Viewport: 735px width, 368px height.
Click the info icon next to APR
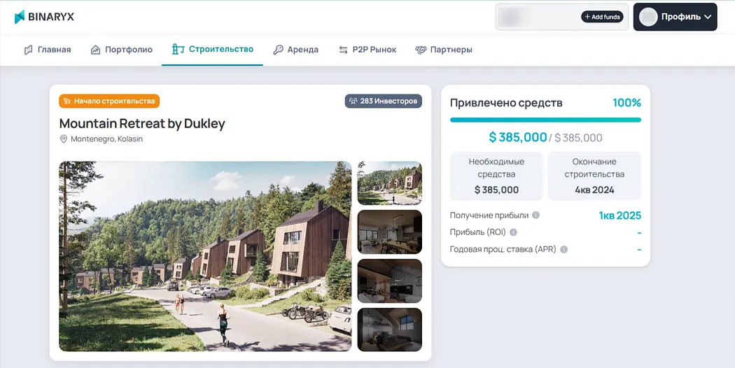564,249
